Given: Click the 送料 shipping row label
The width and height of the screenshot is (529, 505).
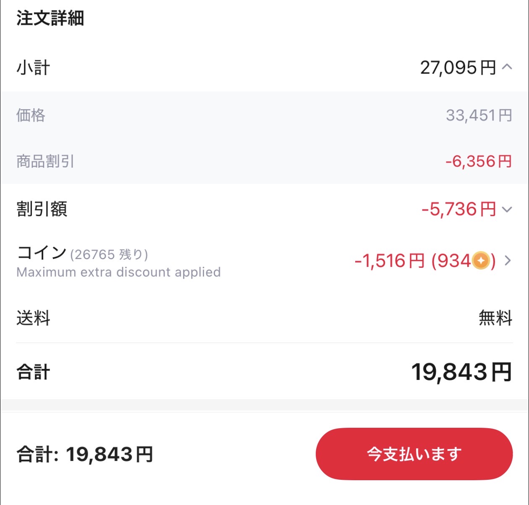Looking at the screenshot, I should tap(33, 318).
